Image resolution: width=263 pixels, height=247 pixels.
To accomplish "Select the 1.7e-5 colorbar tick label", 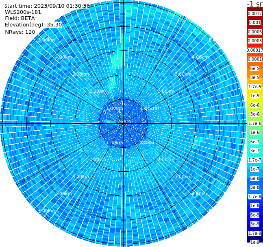I will coord(255,87).
